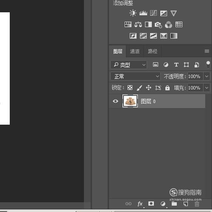
Task: Switch to the 图层 tab
Action: [117, 51]
